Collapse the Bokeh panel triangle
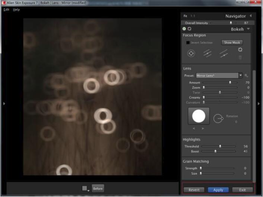This screenshot has width=263, height=197. tap(248, 29)
